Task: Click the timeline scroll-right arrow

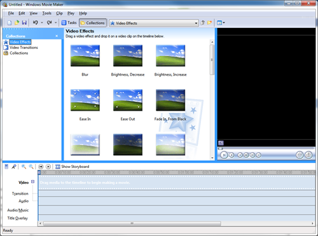Action: click(x=312, y=223)
